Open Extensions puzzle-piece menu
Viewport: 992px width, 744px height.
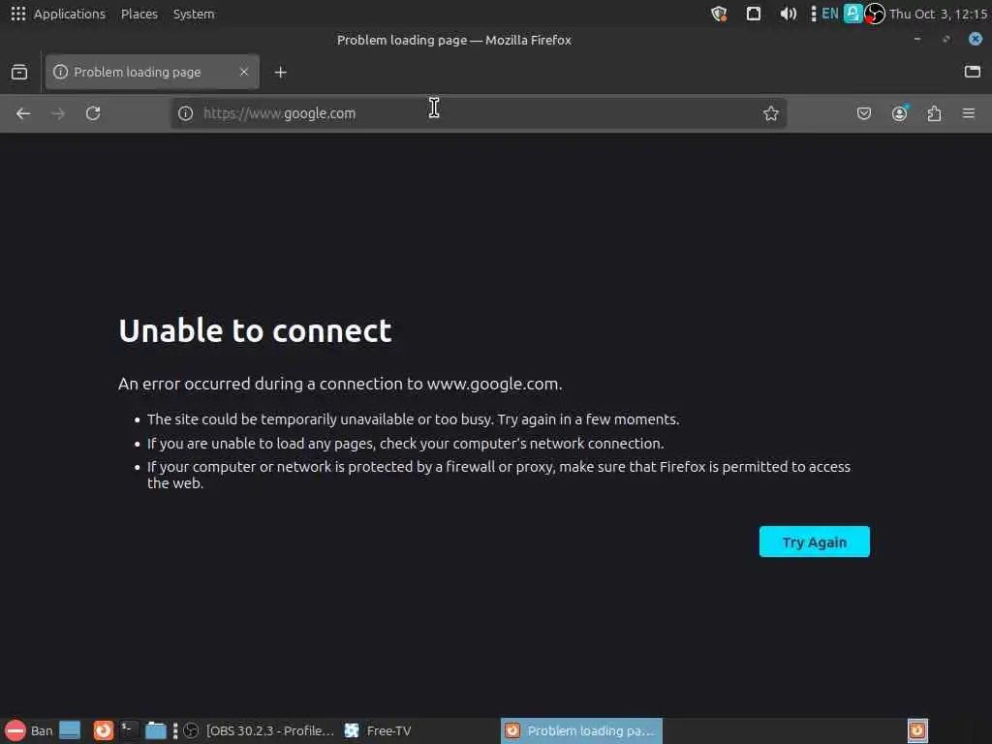pyautogui.click(x=934, y=114)
